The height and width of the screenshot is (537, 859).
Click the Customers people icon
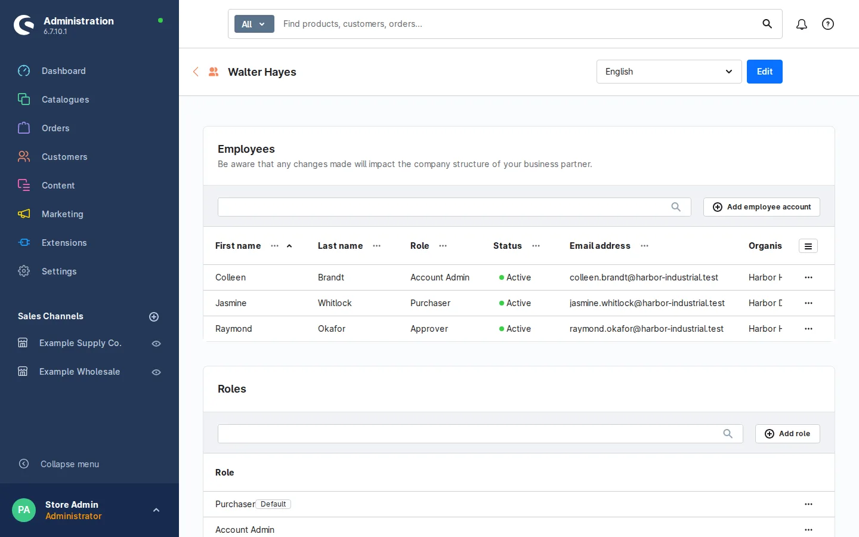click(24, 157)
